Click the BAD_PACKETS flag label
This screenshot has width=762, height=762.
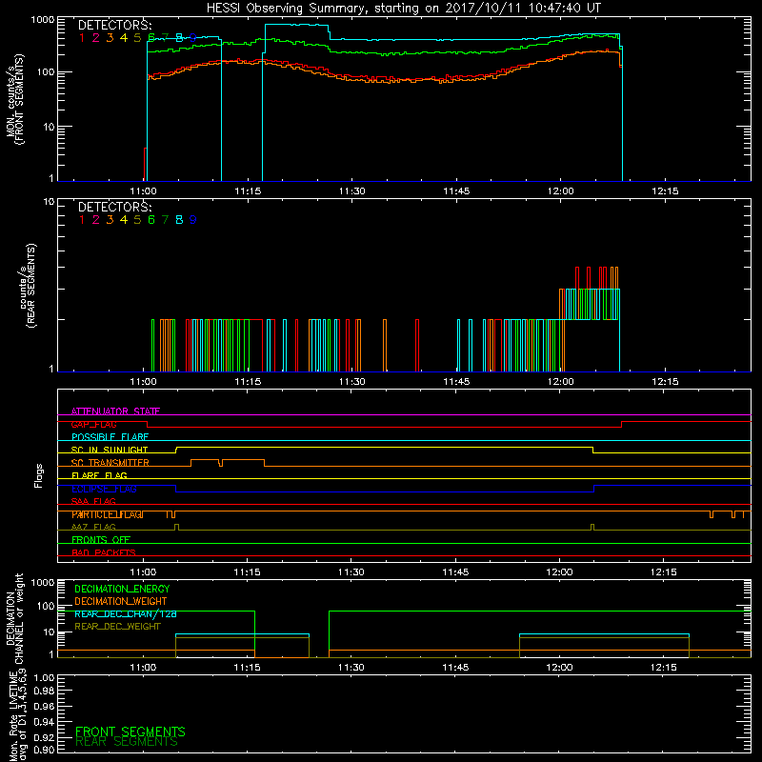(x=104, y=552)
